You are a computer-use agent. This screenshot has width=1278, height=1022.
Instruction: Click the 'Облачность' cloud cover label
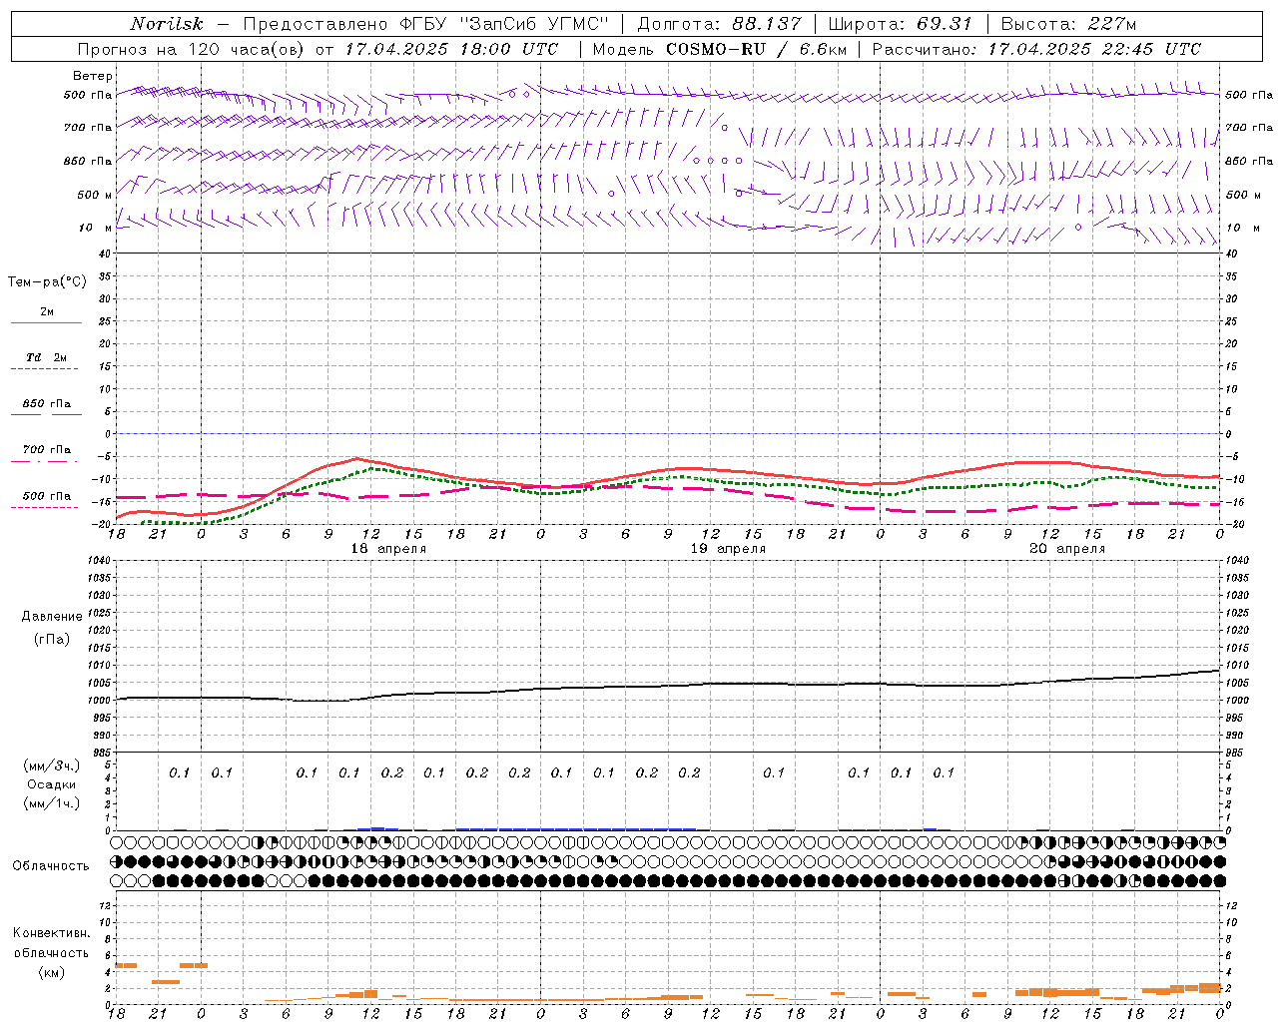coord(51,866)
